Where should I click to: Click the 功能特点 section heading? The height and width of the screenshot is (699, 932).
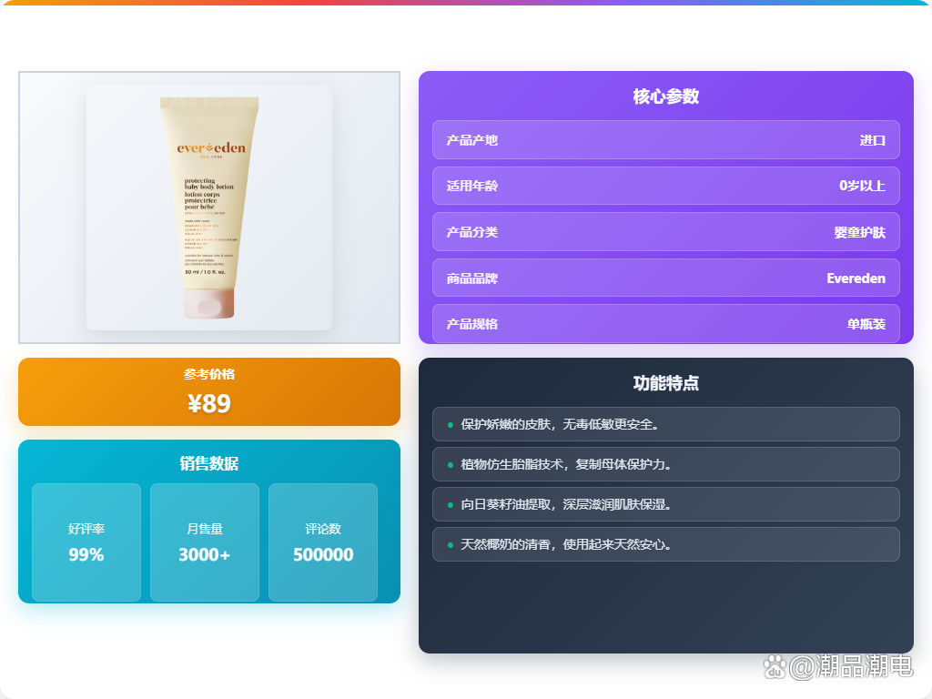pyautogui.click(x=665, y=383)
